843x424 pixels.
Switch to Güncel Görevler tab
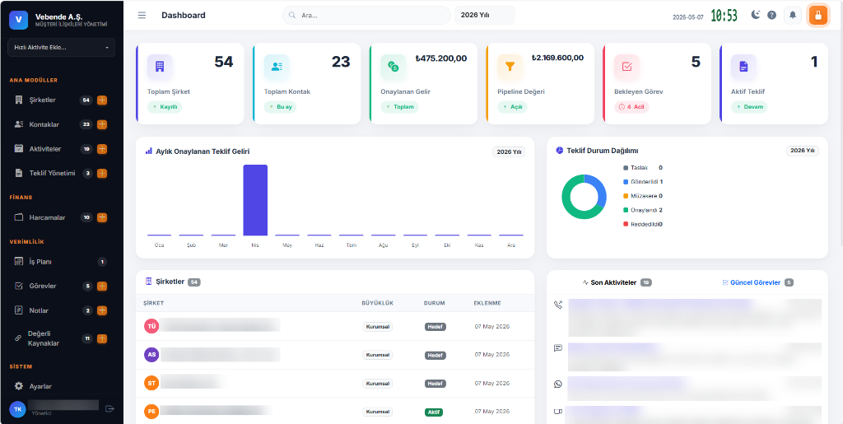[x=757, y=282]
